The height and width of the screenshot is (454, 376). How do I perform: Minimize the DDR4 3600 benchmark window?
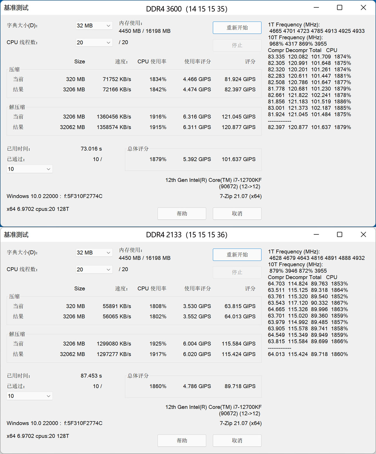pos(316,7)
